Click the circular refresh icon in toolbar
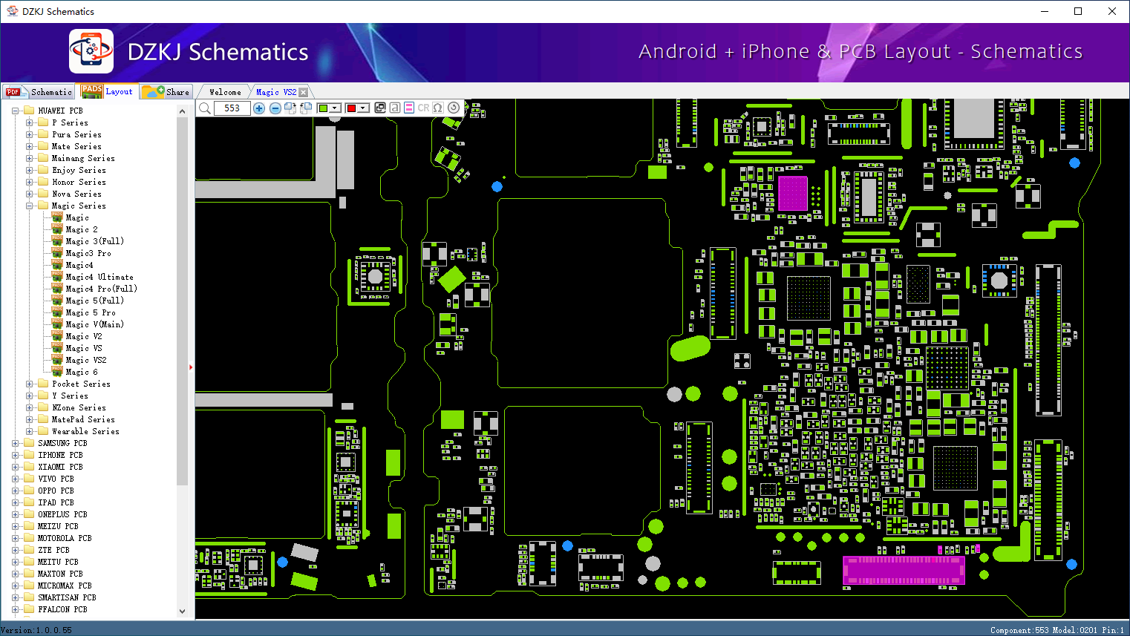Image resolution: width=1130 pixels, height=636 pixels. click(454, 108)
